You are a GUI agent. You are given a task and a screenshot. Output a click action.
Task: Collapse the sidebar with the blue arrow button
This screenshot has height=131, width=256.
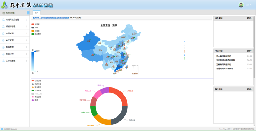tap(28, 13)
